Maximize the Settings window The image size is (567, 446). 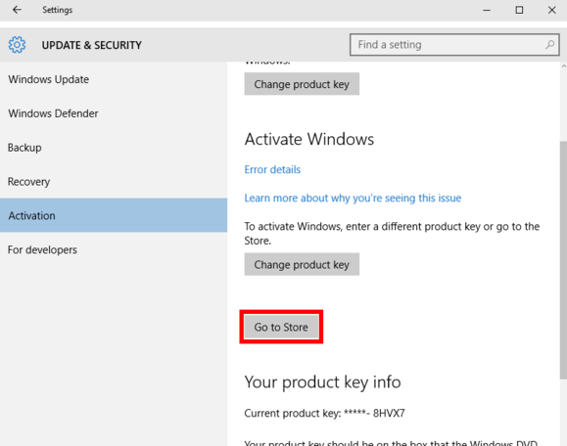(x=519, y=10)
